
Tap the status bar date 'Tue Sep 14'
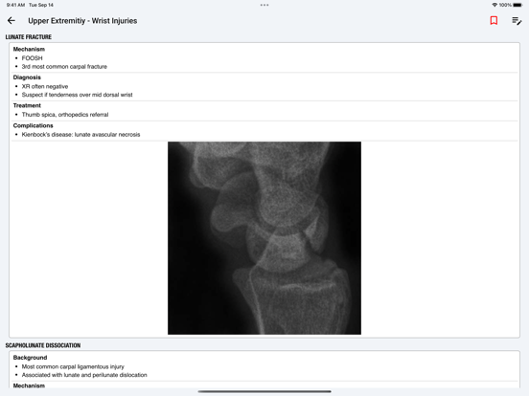click(x=41, y=5)
